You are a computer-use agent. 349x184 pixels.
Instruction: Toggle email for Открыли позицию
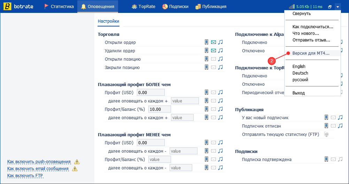coord(214,59)
